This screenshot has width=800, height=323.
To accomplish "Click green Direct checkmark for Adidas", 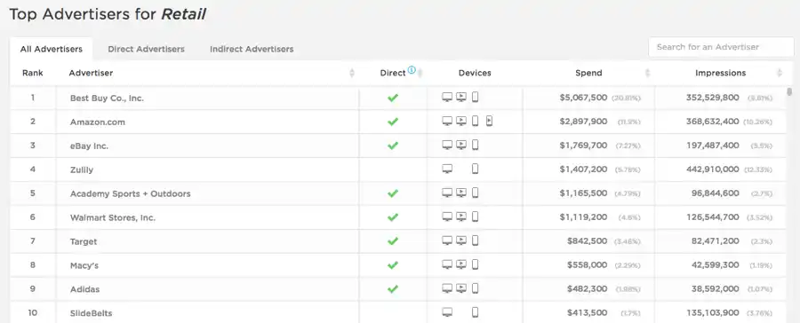I will click(x=392, y=289).
